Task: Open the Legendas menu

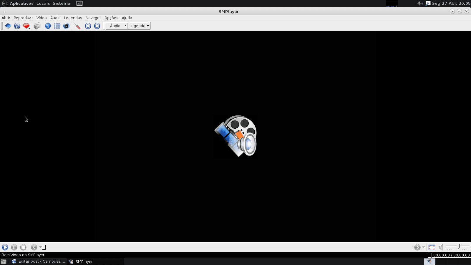Action: tap(73, 18)
